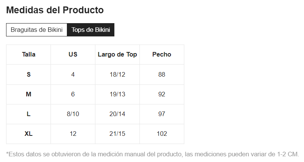Click the 21/15 top length cell
304x162 pixels.
[x=117, y=134]
